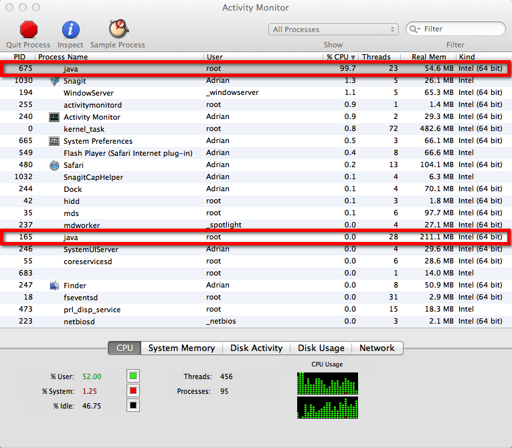Open the All Processes dropdown

point(333,29)
